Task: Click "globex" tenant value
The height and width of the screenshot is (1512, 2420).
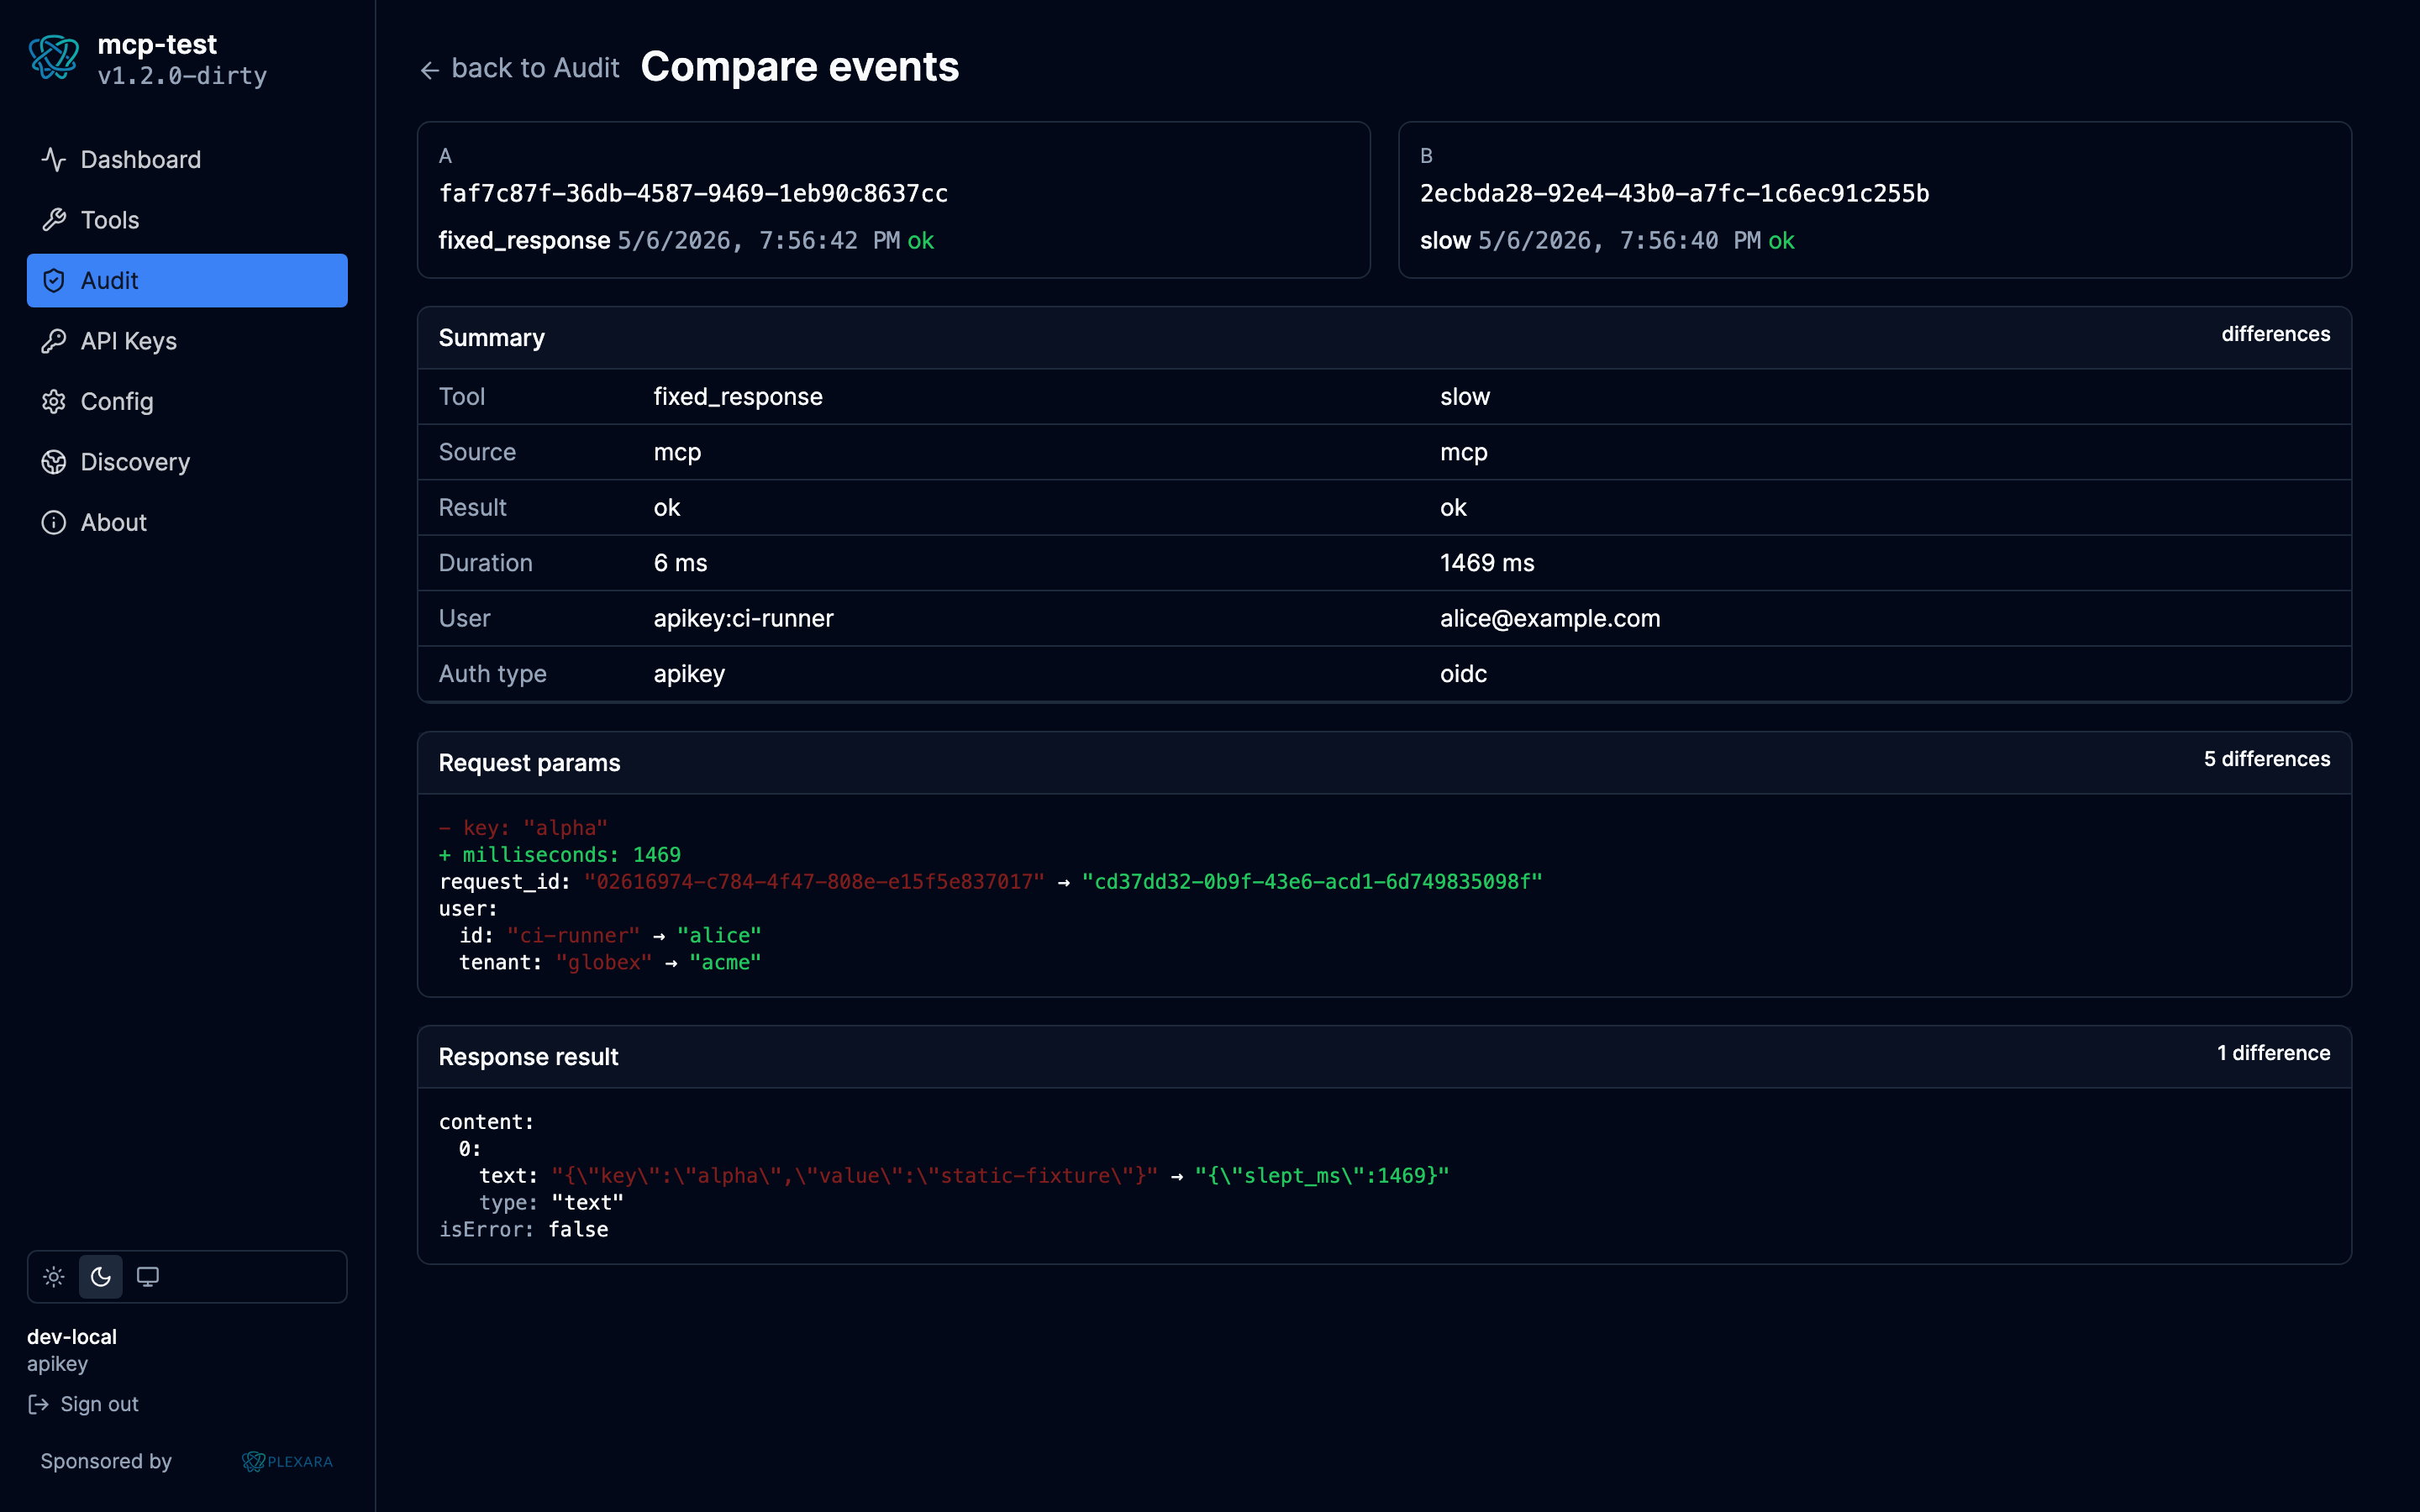Action: pos(604,963)
